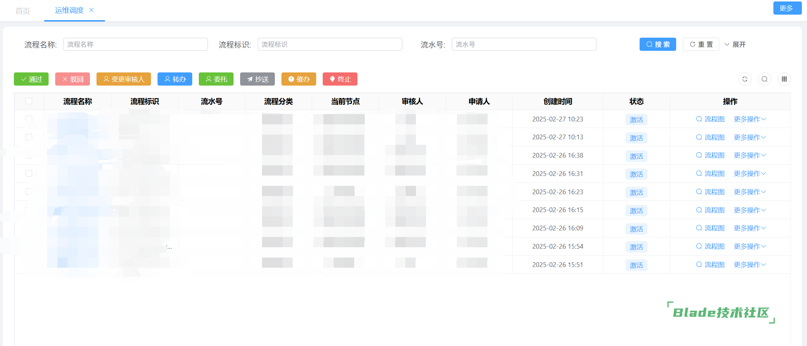Check the row created 2025-02-27 10:13
807x346 pixels.
click(x=29, y=137)
